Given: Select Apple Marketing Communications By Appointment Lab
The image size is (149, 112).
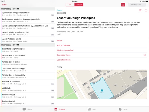Looking at the screenshot, I should [x=28, y=27].
